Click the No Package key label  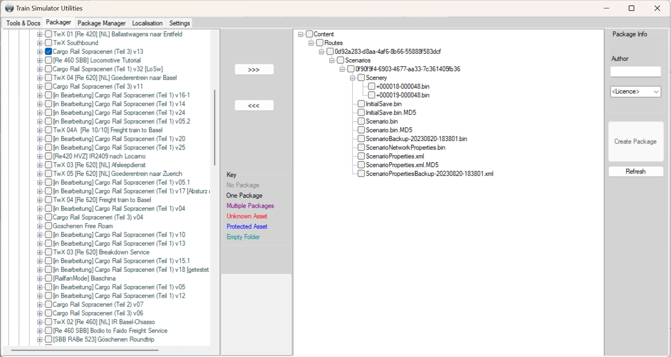[x=243, y=185]
